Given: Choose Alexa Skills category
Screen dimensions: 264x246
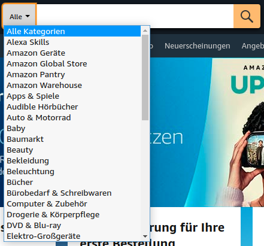Looking at the screenshot, I should click(x=72, y=42).
